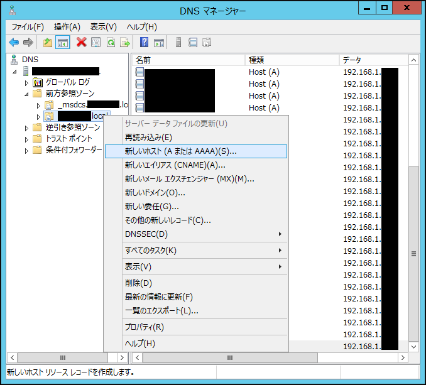
Task: Expand the グローバル ログ tree node
Action: click(26, 82)
